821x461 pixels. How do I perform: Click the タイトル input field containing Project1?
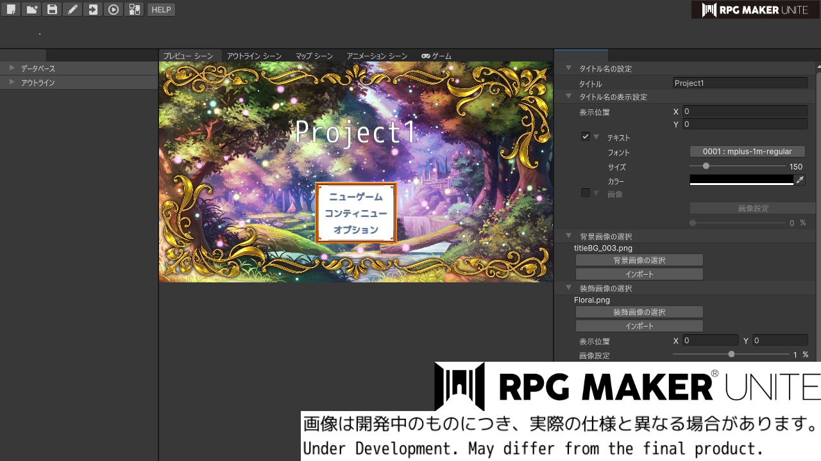click(740, 83)
